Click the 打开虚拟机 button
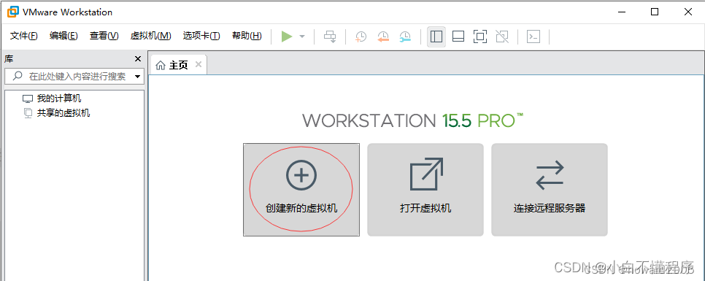The width and height of the screenshot is (705, 281). [x=425, y=190]
